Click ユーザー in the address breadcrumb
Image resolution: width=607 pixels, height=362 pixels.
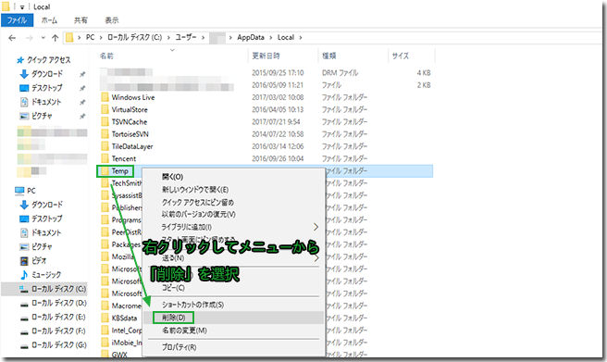[186, 37]
